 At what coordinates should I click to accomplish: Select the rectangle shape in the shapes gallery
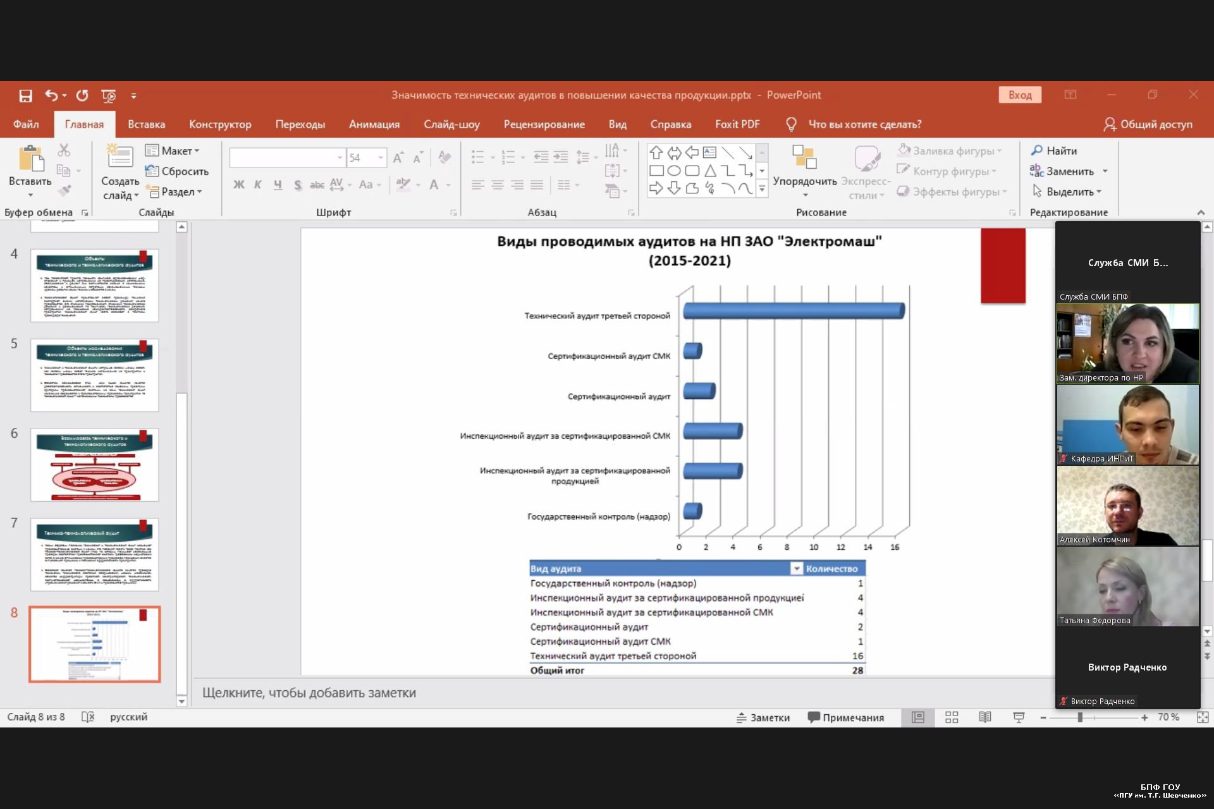(656, 171)
